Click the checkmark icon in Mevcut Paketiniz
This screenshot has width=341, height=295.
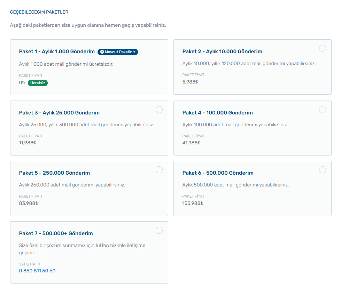click(102, 52)
